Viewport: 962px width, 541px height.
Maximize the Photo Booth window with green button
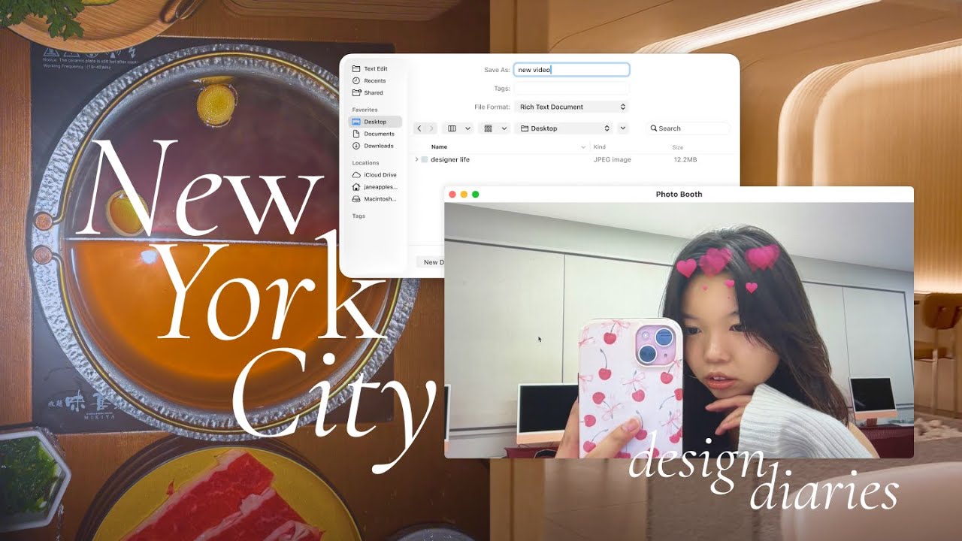(x=476, y=195)
